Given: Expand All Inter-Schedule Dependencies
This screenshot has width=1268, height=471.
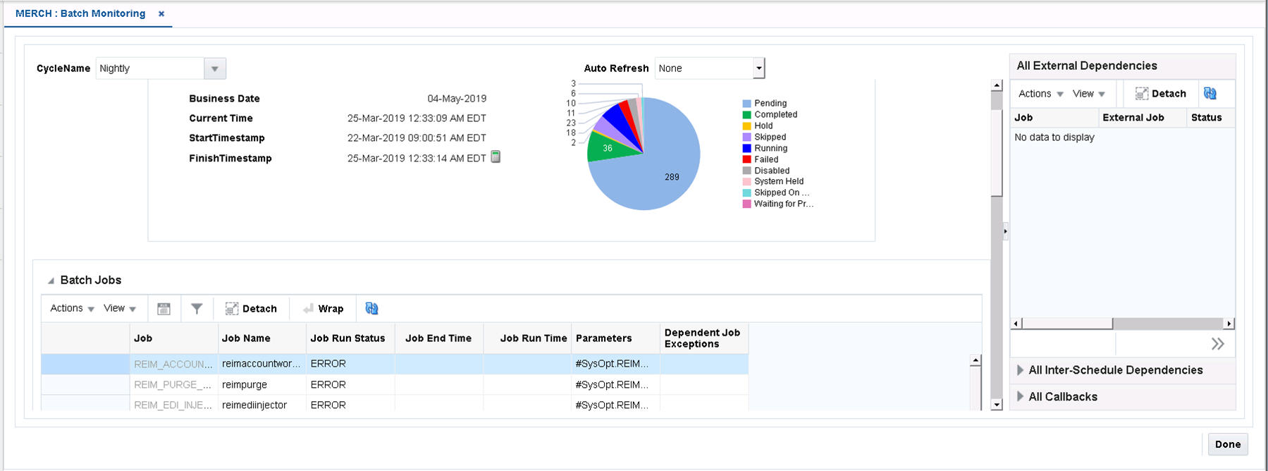Looking at the screenshot, I should click(x=1020, y=370).
